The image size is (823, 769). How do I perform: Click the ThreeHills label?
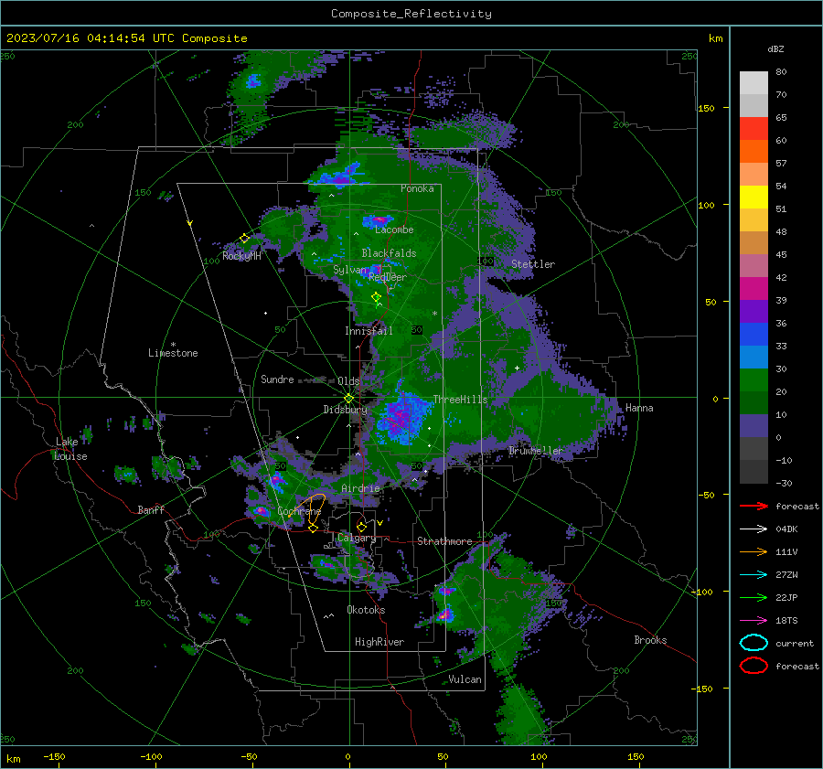[x=460, y=400]
